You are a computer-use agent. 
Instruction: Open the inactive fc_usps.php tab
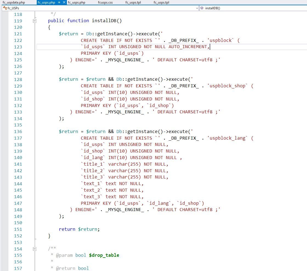tap(76, 2)
